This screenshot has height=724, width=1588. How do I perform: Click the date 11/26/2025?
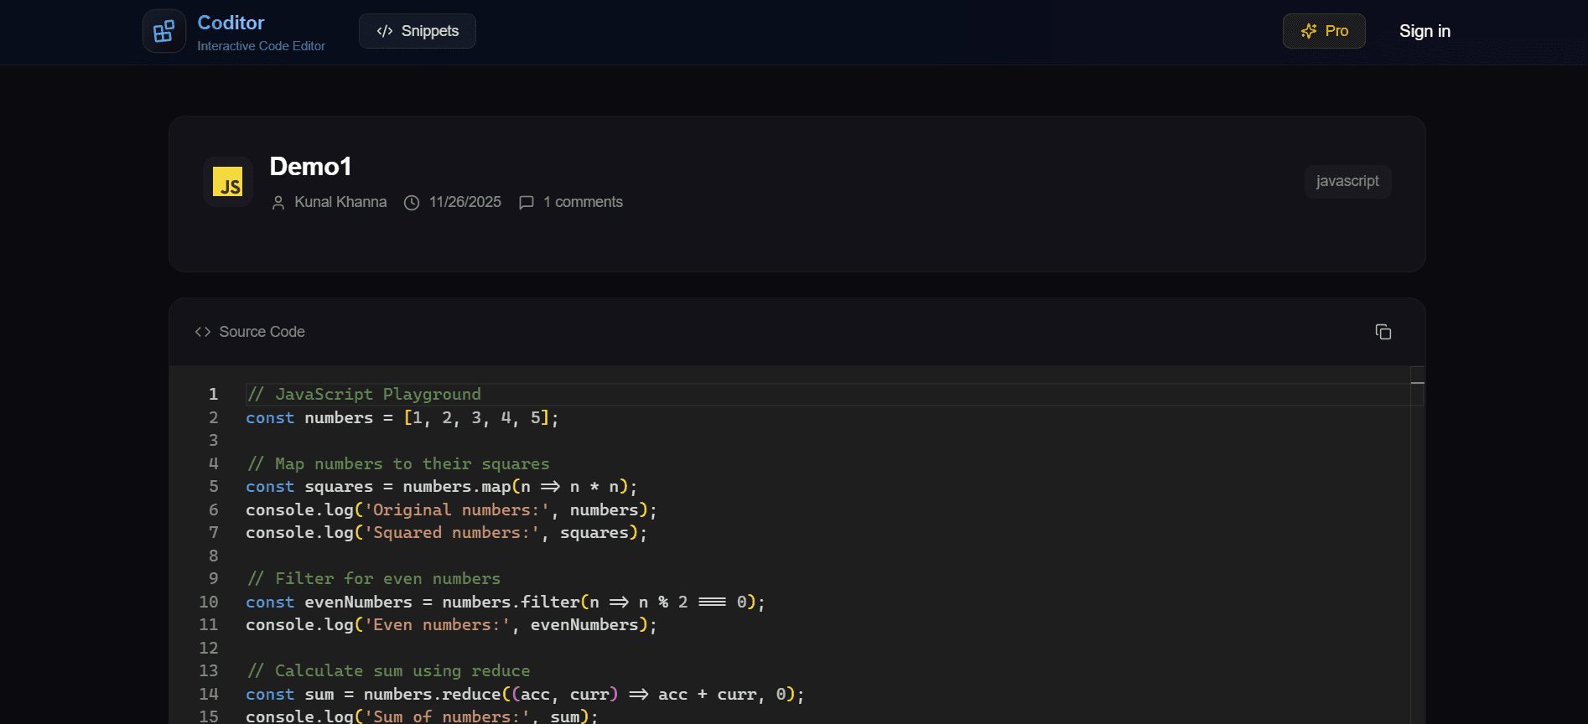click(465, 202)
